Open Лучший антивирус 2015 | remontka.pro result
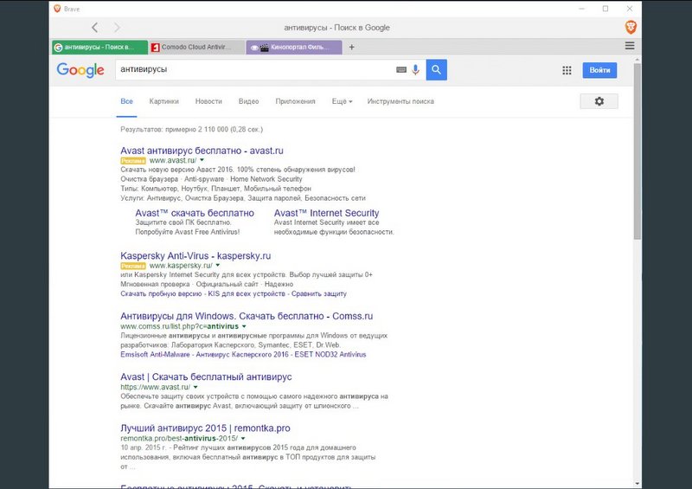 click(205, 428)
